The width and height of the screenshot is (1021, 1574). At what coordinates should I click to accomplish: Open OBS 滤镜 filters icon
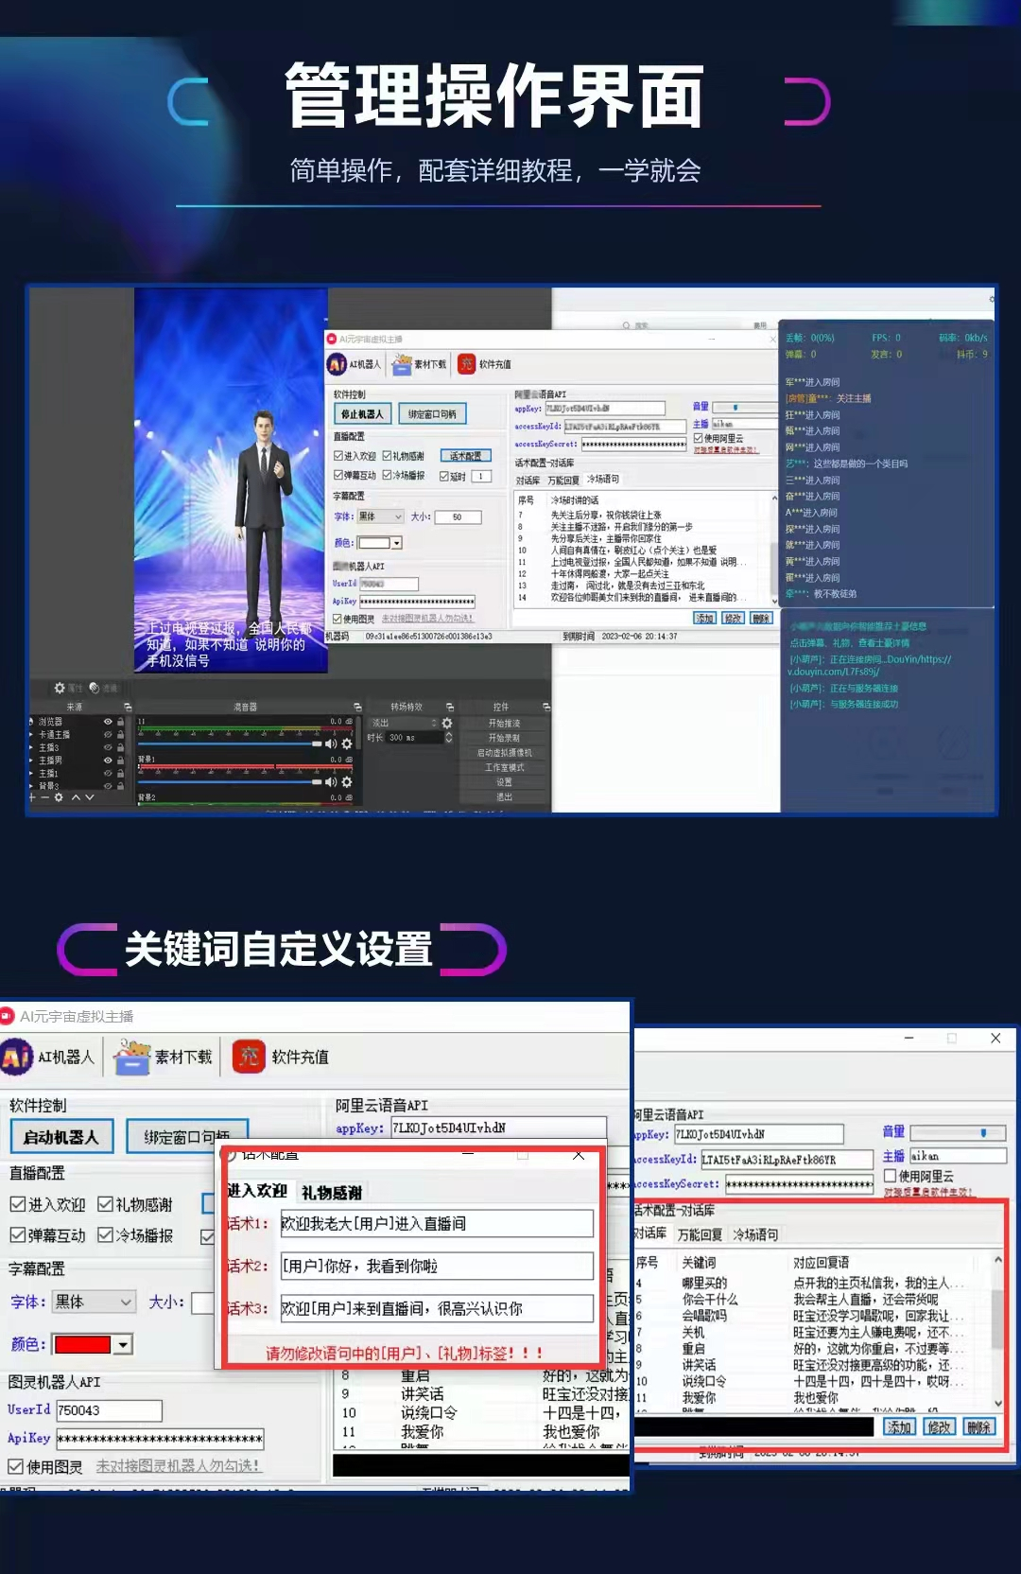tap(94, 688)
